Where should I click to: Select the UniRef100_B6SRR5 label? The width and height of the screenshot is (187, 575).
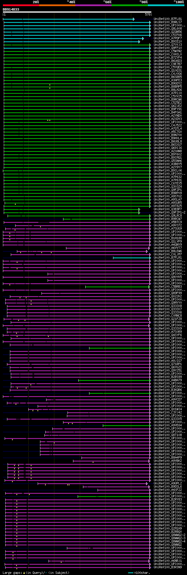168,77
